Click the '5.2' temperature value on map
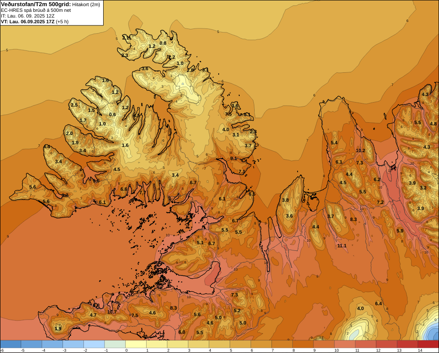The width and height of the screenshot is (439, 353). pyautogui.click(x=237, y=310)
